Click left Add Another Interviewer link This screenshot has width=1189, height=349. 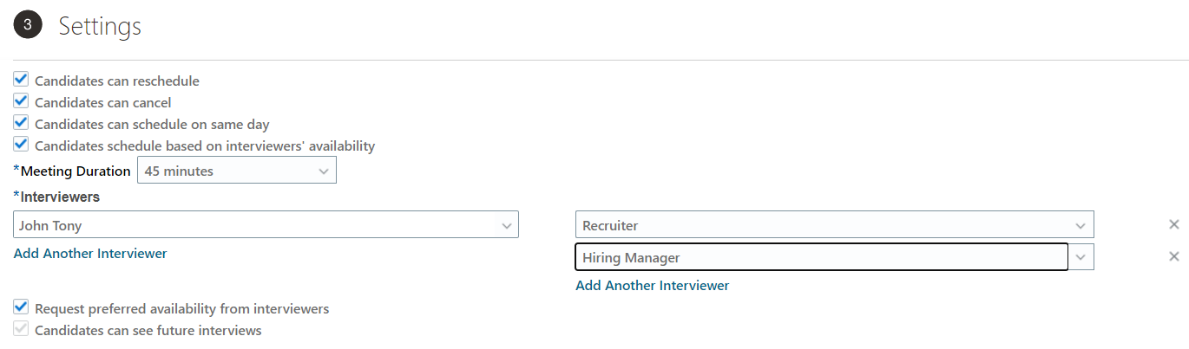[x=90, y=254]
